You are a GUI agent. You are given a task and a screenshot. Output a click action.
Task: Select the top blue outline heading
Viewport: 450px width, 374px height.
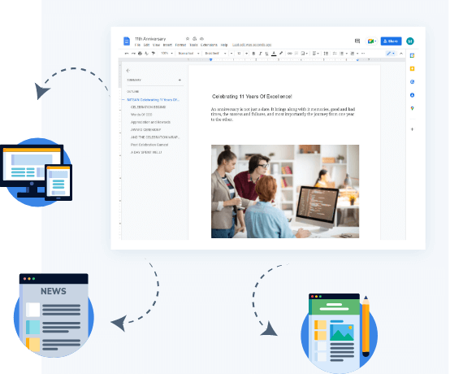pos(153,100)
